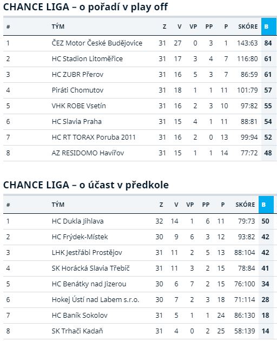Click the SKÓRE header in the top table
Screen dimensions: 277x341
click(x=248, y=27)
